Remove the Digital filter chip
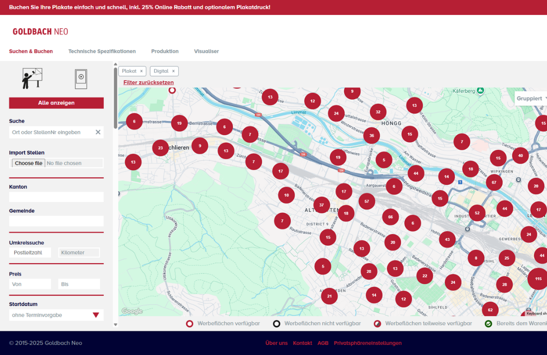Image resolution: width=547 pixels, height=355 pixels. (173, 71)
